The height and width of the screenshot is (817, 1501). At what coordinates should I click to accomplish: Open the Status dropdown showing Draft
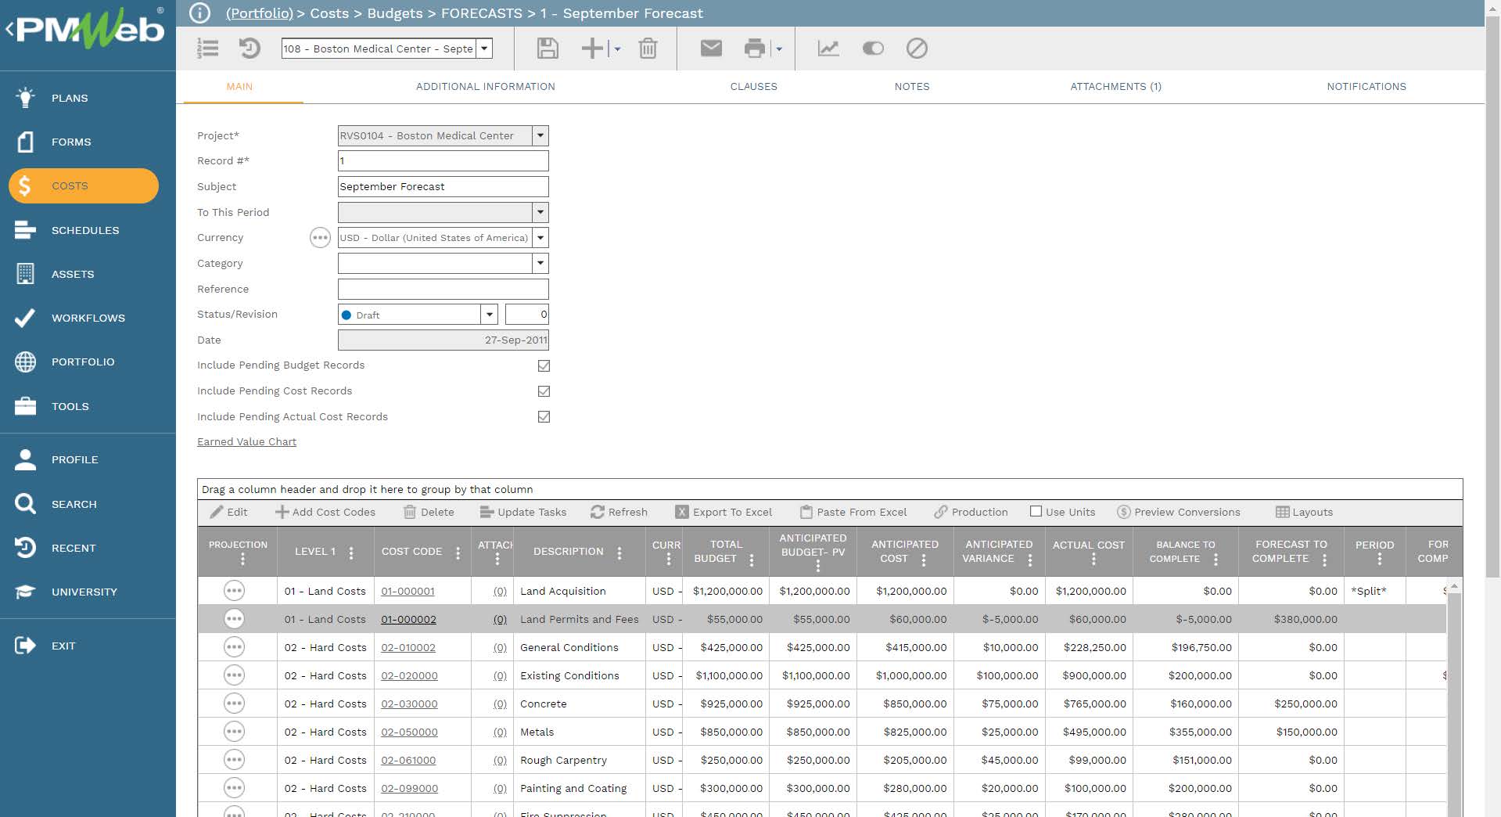[490, 315]
